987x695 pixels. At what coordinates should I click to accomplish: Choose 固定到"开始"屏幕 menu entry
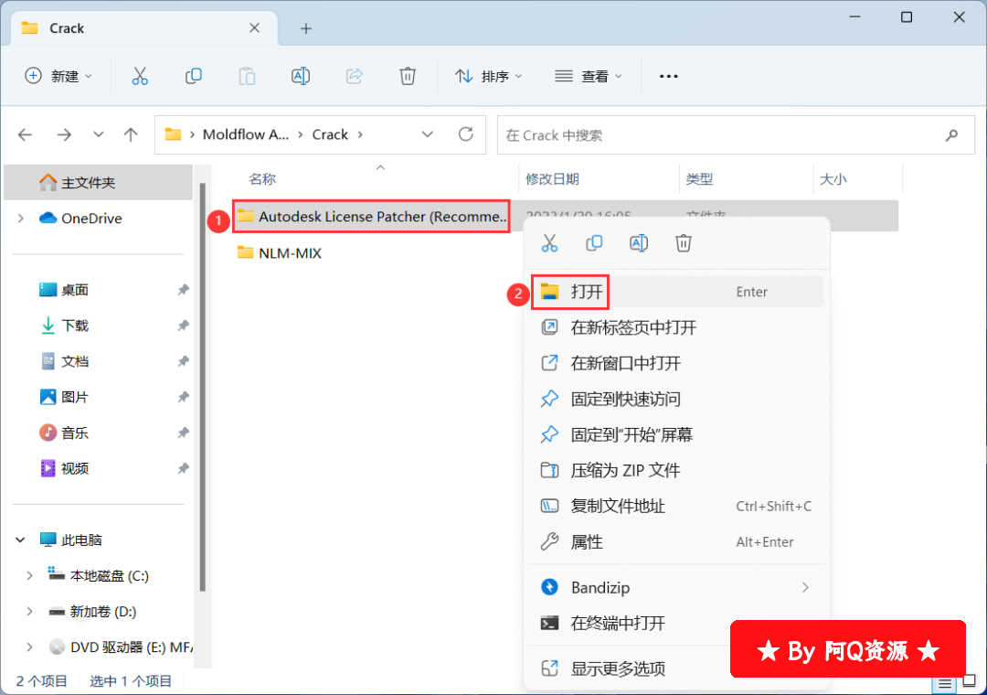pos(677,434)
